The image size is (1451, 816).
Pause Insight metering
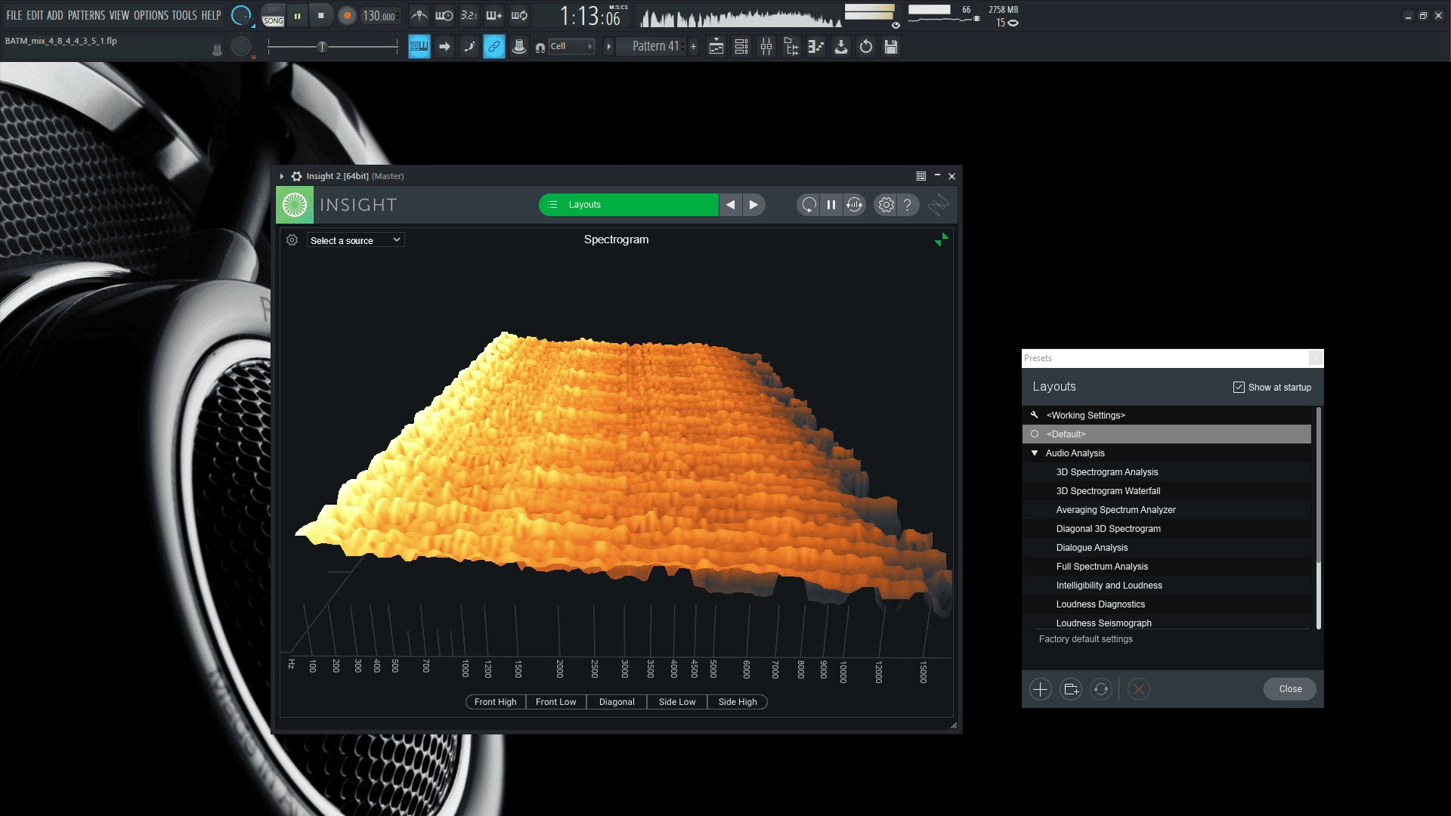click(x=831, y=205)
